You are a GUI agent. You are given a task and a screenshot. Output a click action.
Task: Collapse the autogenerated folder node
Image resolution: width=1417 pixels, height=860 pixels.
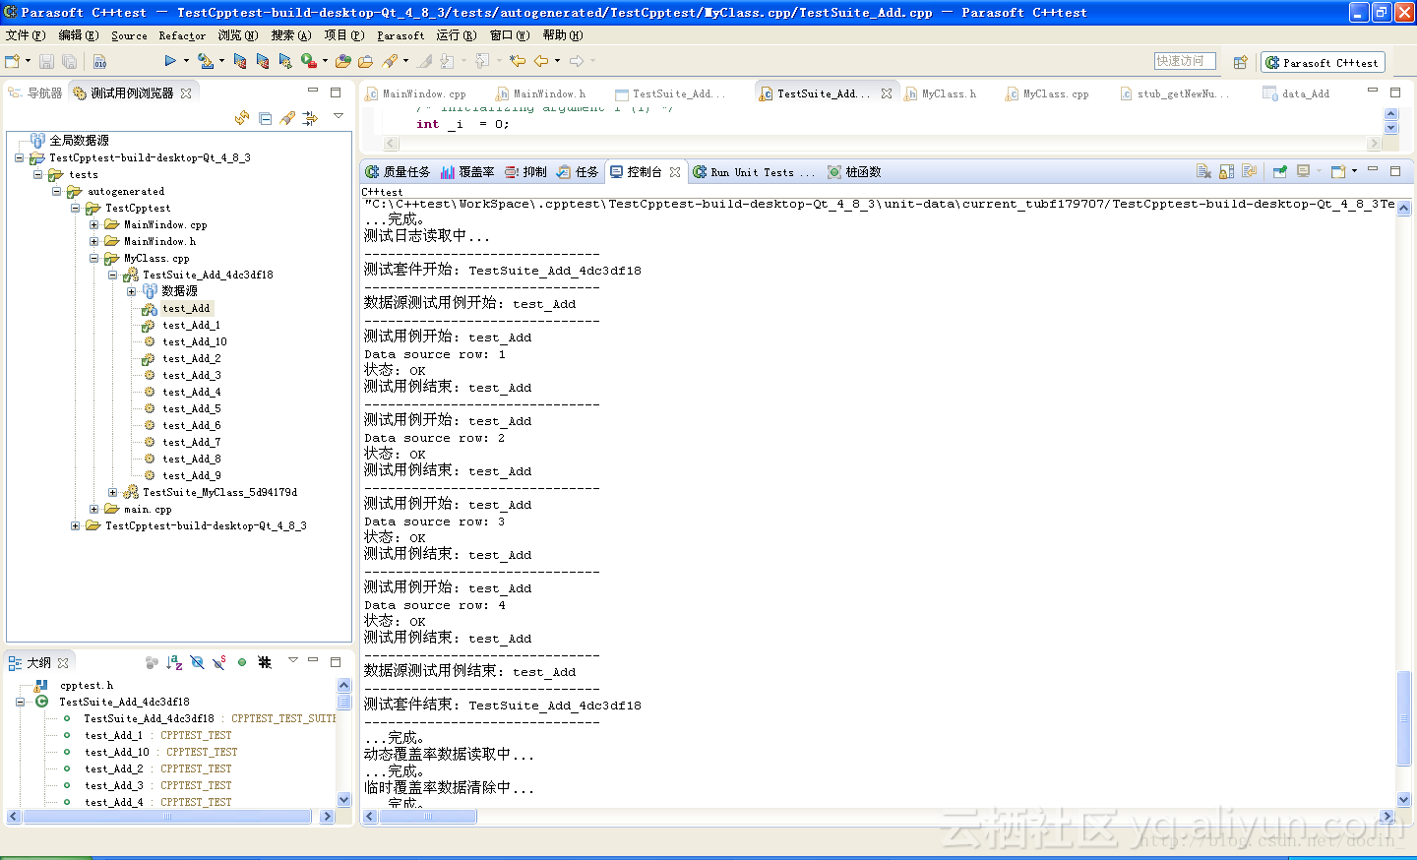pos(57,191)
